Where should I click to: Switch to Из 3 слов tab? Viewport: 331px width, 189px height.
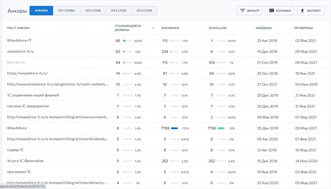(119, 11)
